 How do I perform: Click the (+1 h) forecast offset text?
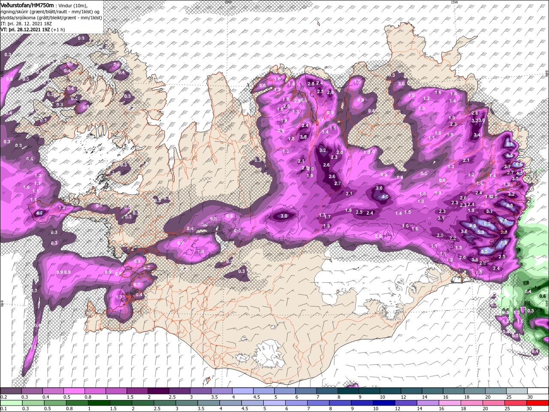[58, 30]
